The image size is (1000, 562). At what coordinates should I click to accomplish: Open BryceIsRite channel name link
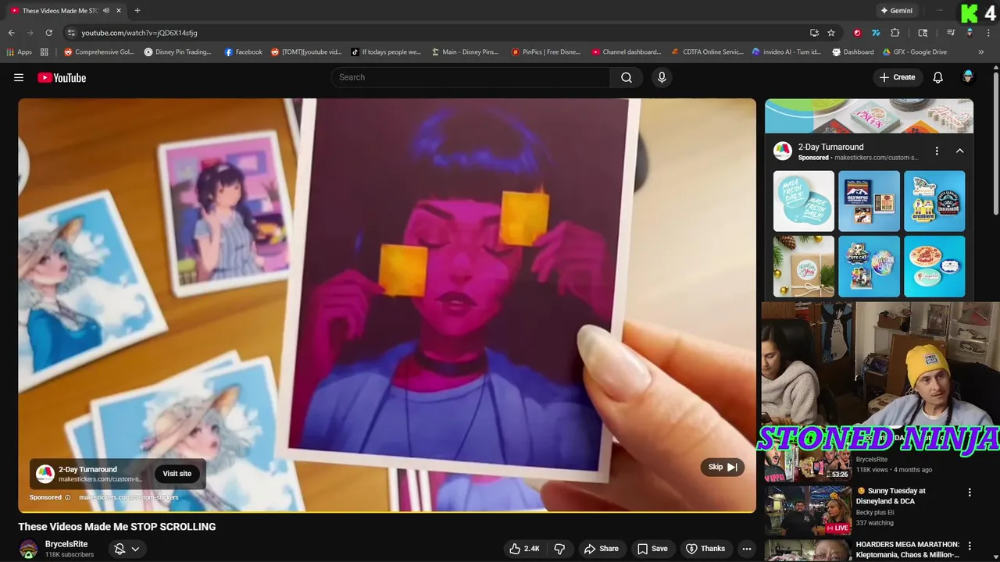click(x=66, y=544)
